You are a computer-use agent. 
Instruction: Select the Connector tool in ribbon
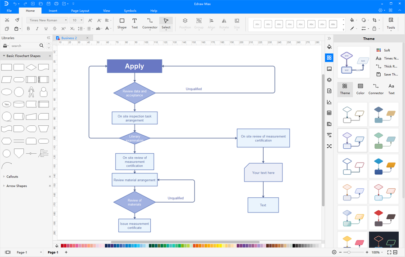(149, 23)
